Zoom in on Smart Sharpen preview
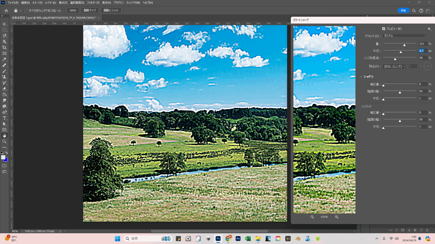The width and height of the screenshot is (435, 244). (337, 217)
